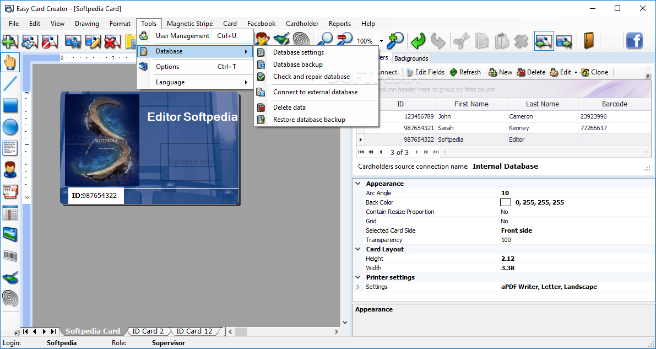Image resolution: width=656 pixels, height=349 pixels.
Task: Click the fingerprint icon in top toolbar
Action: point(301,40)
